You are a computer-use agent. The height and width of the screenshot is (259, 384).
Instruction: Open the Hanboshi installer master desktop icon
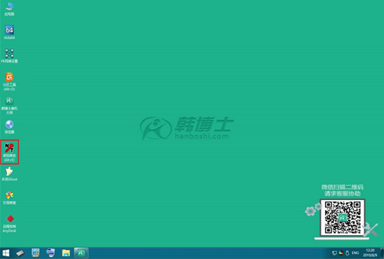click(x=9, y=105)
